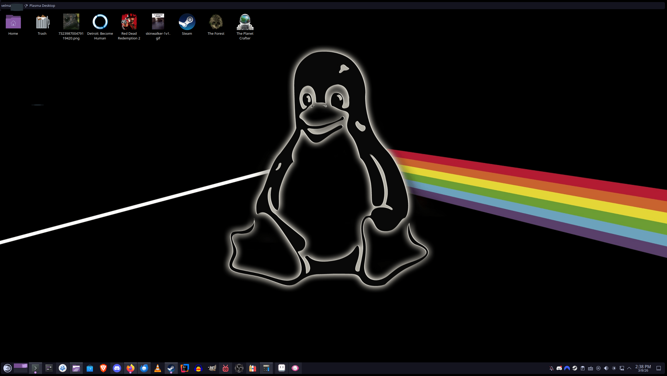The height and width of the screenshot is (376, 667).
Task: Open NordVPN tray icon
Action: tap(567, 368)
